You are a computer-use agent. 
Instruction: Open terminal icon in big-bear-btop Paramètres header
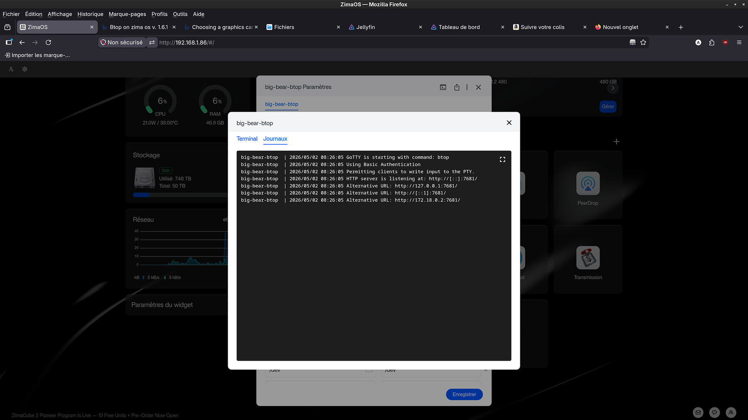pyautogui.click(x=443, y=87)
